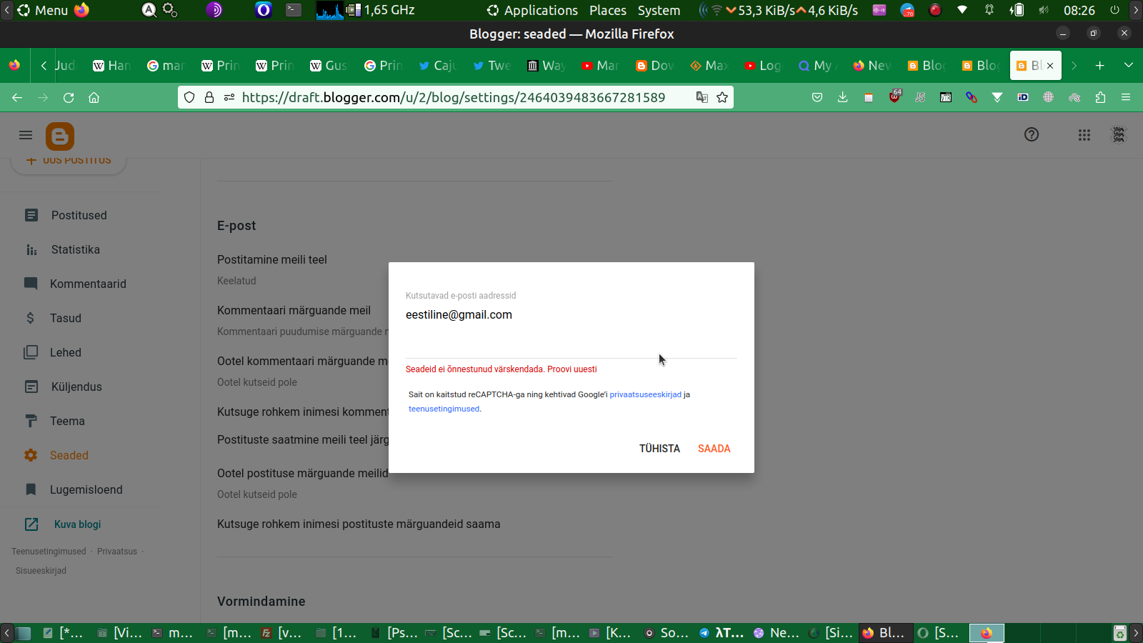Click the volume icon in top panel
1143x643 pixels.
(1044, 10)
